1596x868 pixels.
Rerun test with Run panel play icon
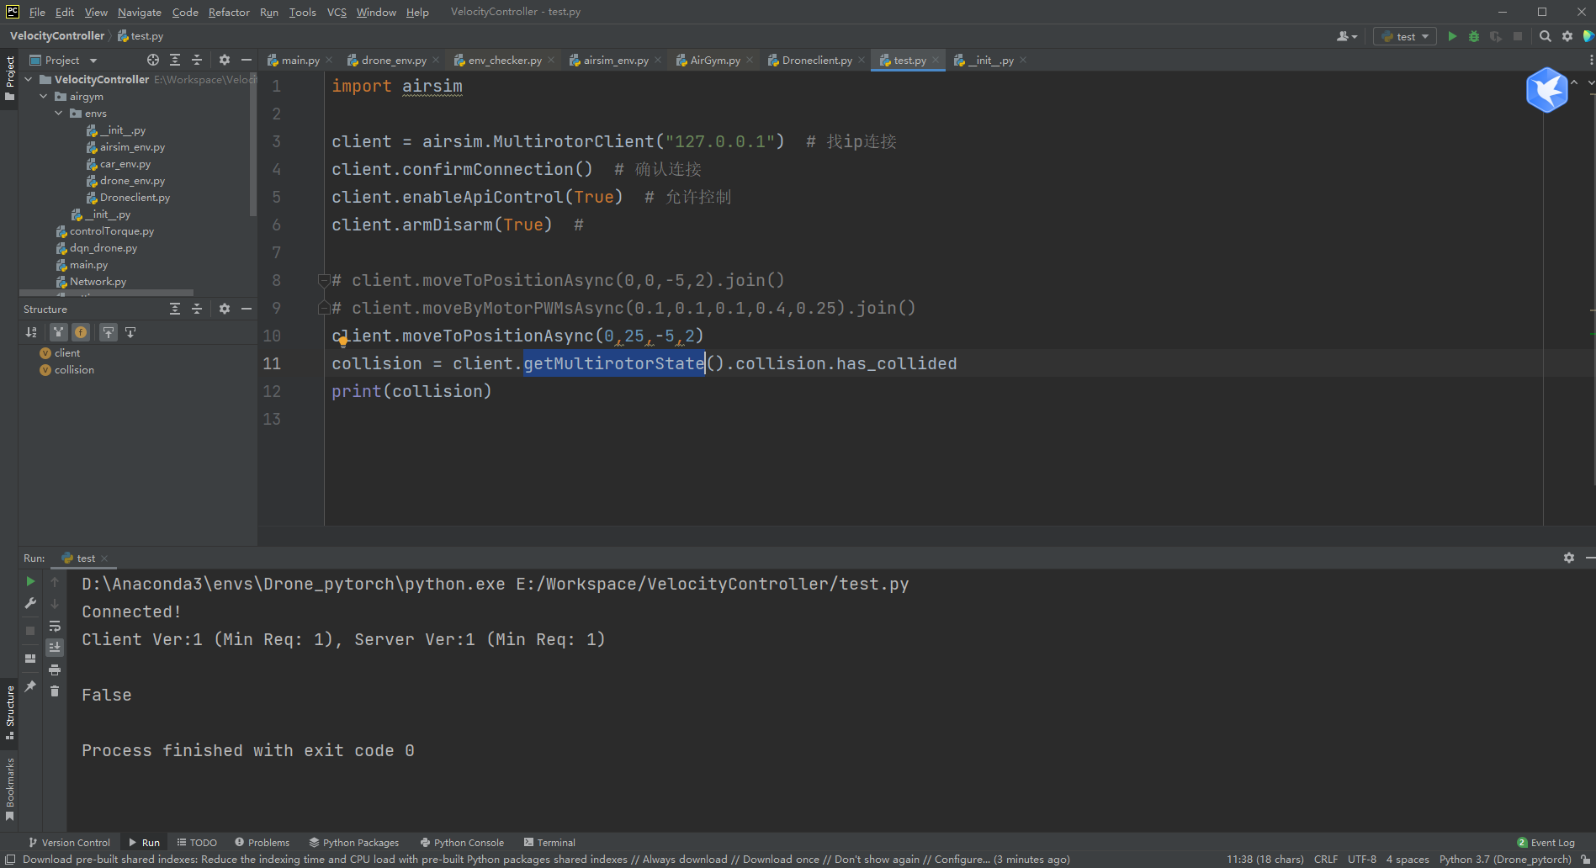tap(30, 581)
